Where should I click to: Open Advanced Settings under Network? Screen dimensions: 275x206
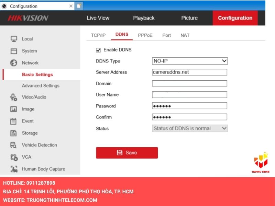[x=41, y=85]
